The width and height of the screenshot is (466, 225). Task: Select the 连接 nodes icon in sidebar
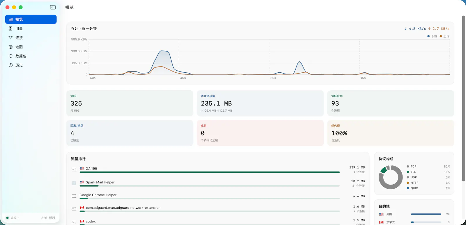(10, 38)
